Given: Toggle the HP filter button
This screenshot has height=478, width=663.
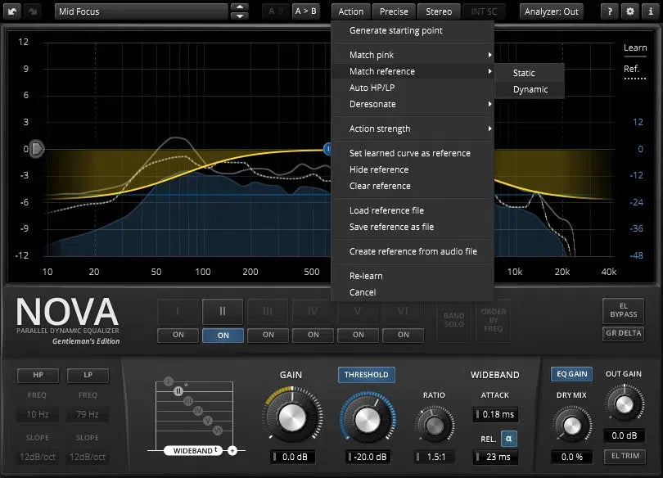Looking at the screenshot, I should point(38,375).
